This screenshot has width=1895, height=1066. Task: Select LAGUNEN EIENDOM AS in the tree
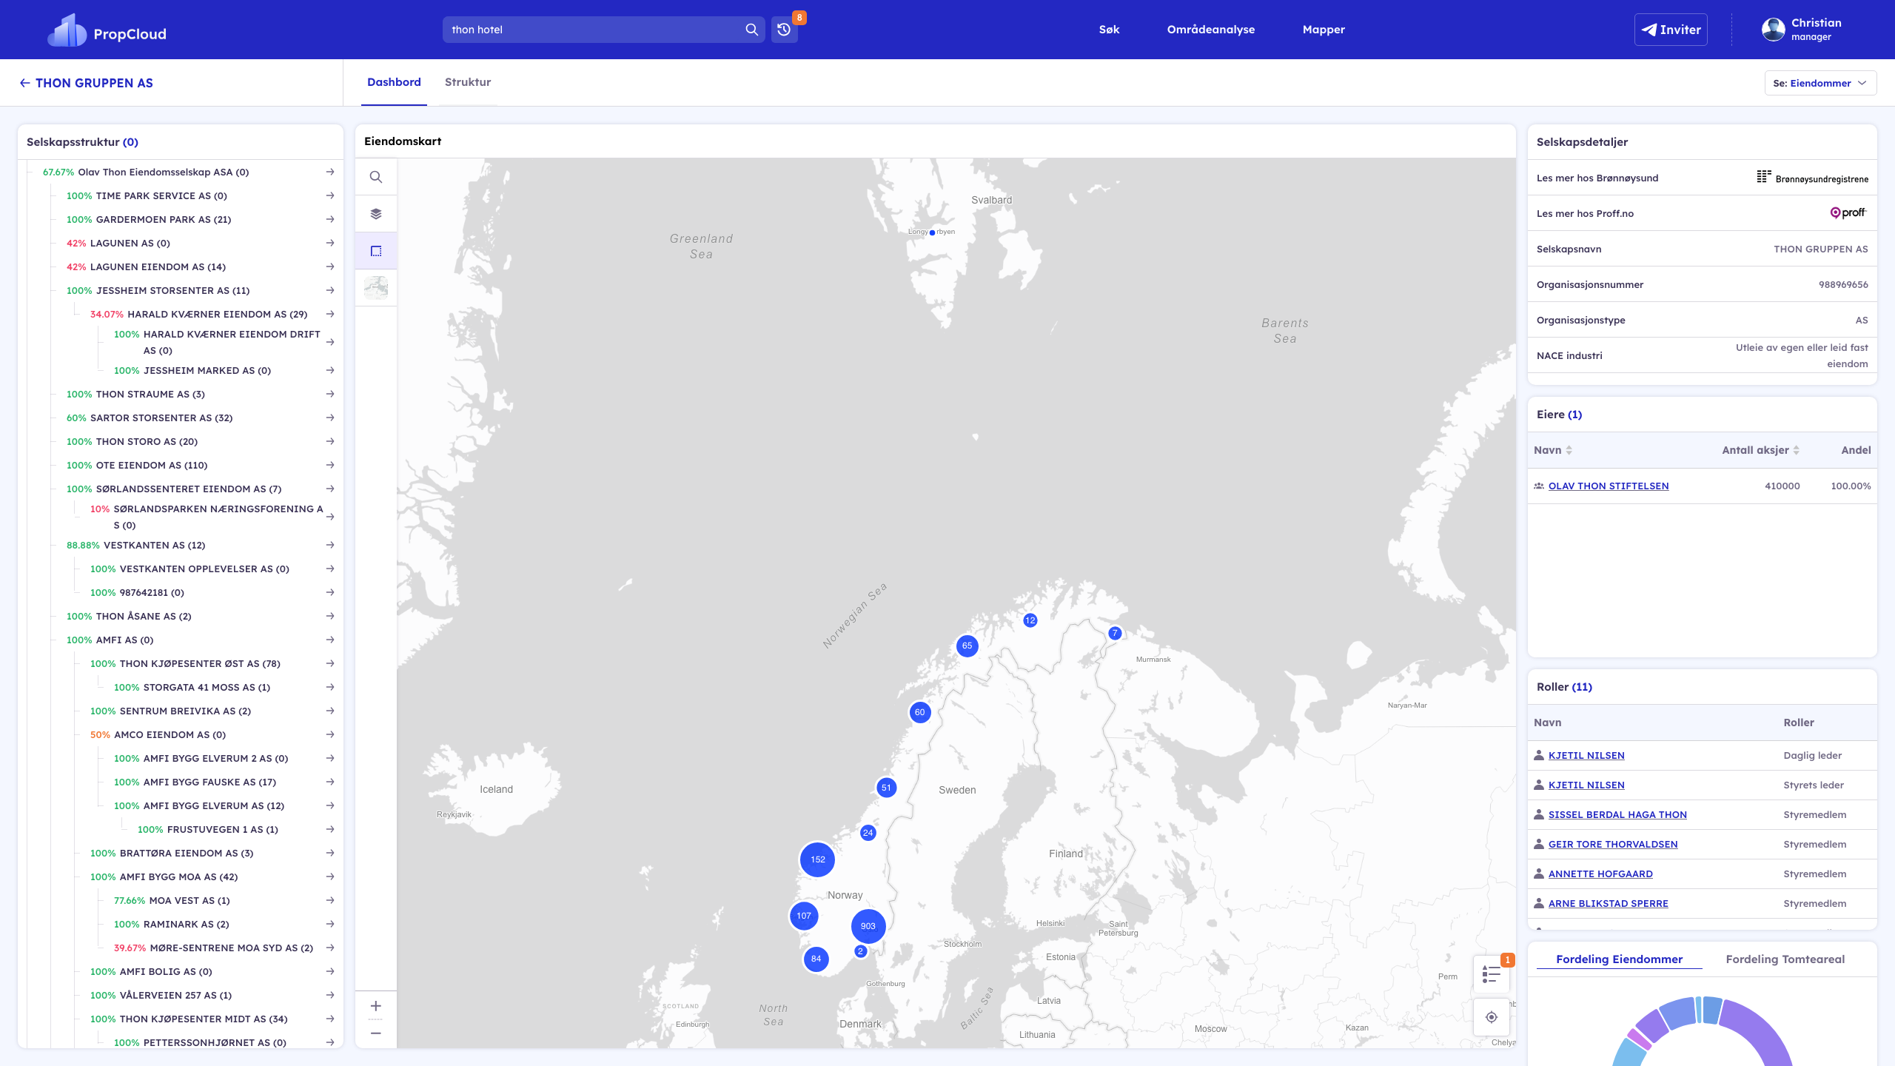tap(158, 266)
